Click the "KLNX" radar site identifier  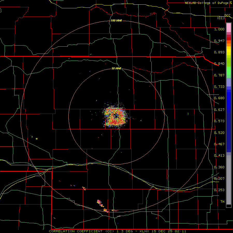[x=144, y=231]
